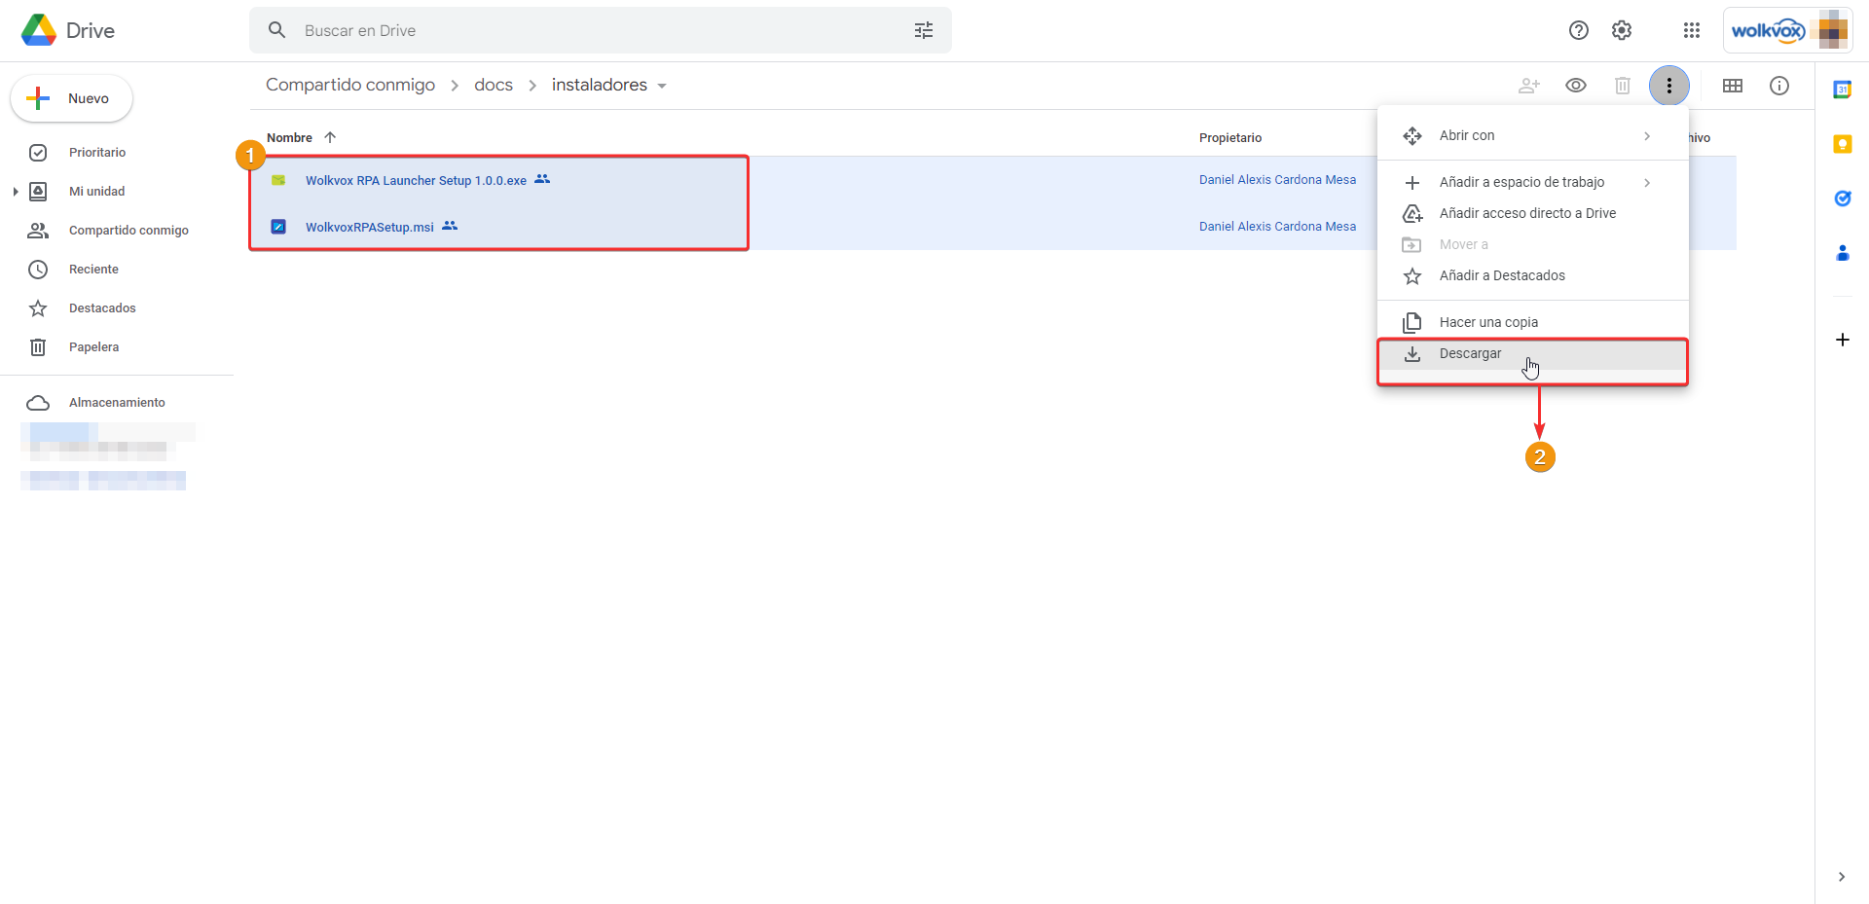Open Google Calendar side panel icon
1869x904 pixels.
(x=1843, y=90)
